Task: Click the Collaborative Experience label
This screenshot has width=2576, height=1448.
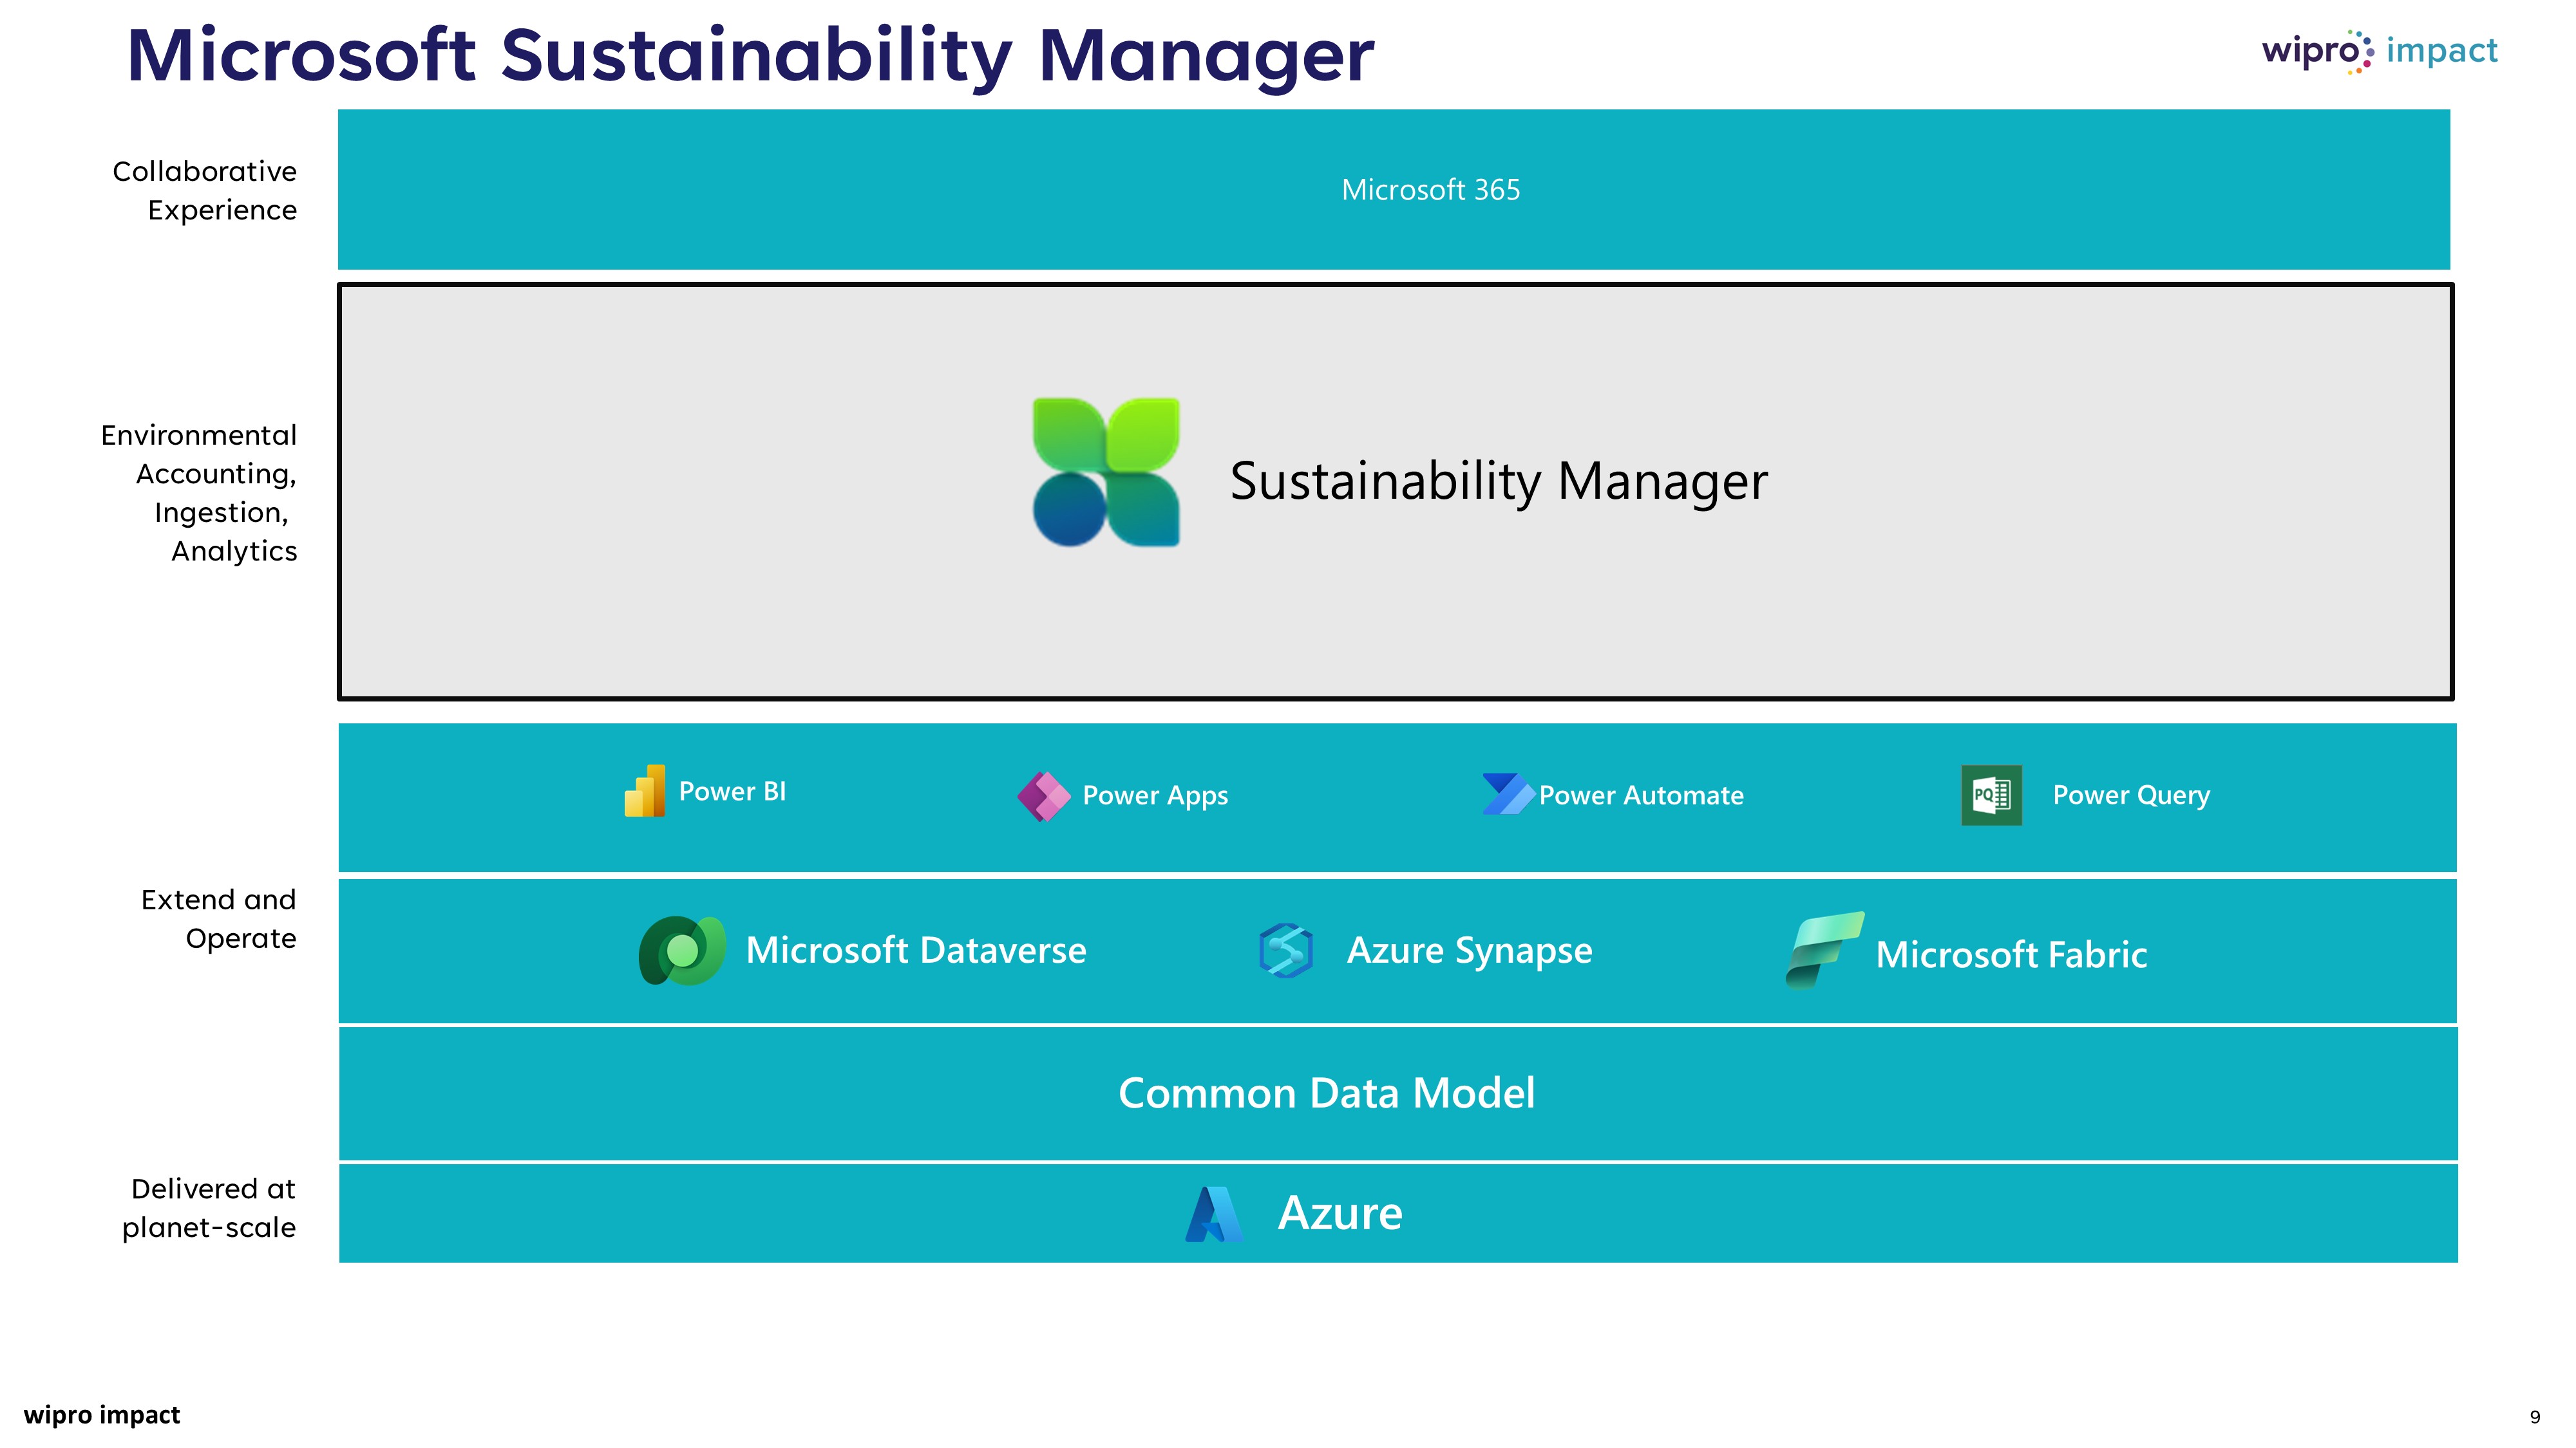Action: click(x=205, y=191)
